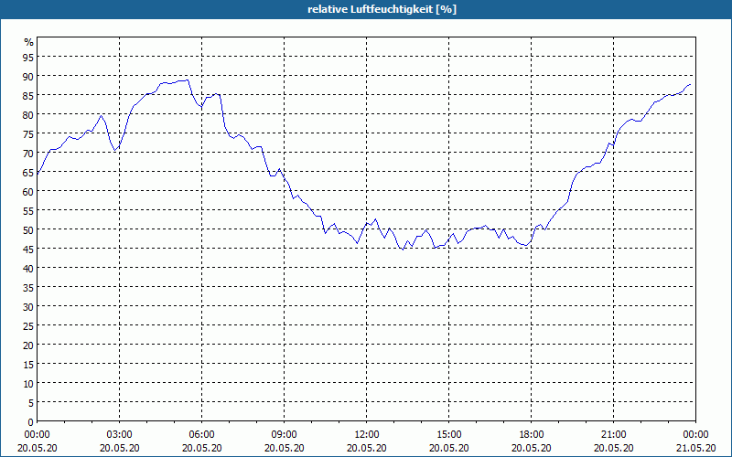Click the y-axis label 40

28,269
